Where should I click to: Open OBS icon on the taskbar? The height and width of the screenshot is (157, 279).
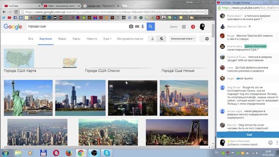(x=94, y=153)
